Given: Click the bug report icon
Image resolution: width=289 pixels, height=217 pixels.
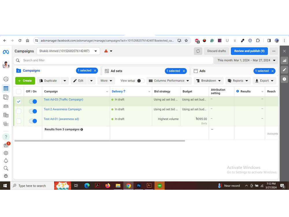Looking at the screenshot, I should point(6,176).
